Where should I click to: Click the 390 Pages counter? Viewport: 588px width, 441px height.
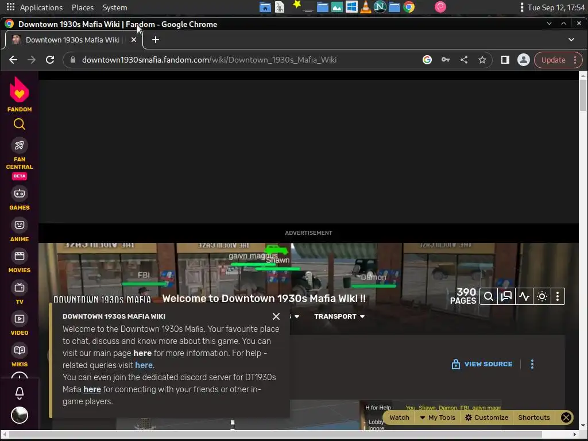click(x=463, y=296)
